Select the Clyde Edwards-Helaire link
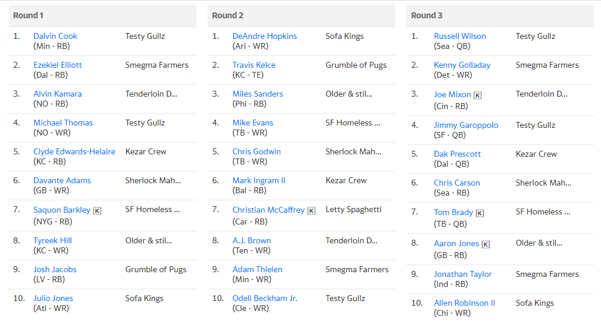Screen dimensions: 601x324 [74, 151]
